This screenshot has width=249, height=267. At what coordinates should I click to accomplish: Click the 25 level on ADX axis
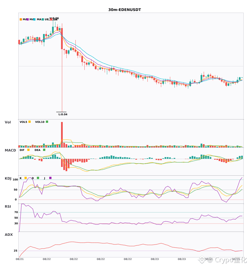15,251
